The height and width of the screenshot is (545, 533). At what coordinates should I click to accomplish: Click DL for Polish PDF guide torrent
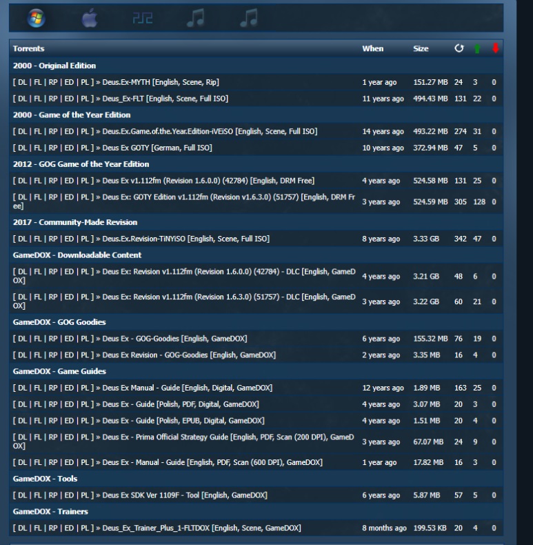(x=22, y=404)
